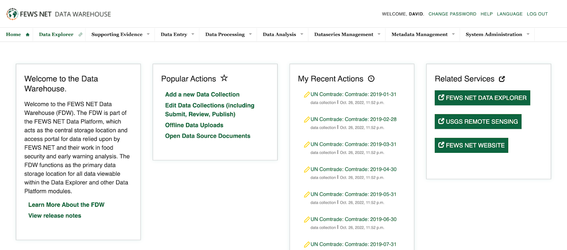Open the Data Analysis dropdown
Viewport: 567px width, 250px height.
tap(283, 34)
